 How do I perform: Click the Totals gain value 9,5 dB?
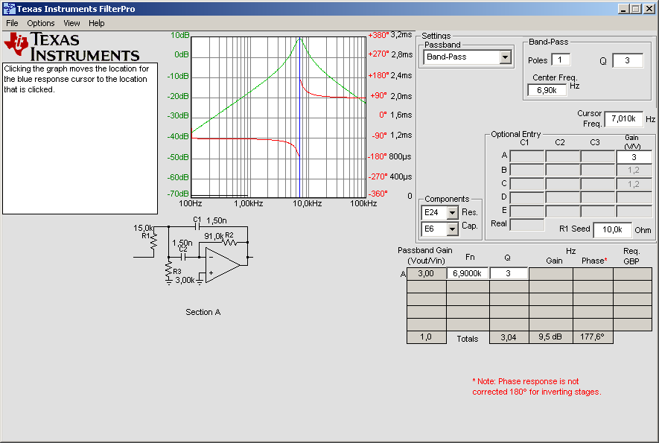click(550, 337)
